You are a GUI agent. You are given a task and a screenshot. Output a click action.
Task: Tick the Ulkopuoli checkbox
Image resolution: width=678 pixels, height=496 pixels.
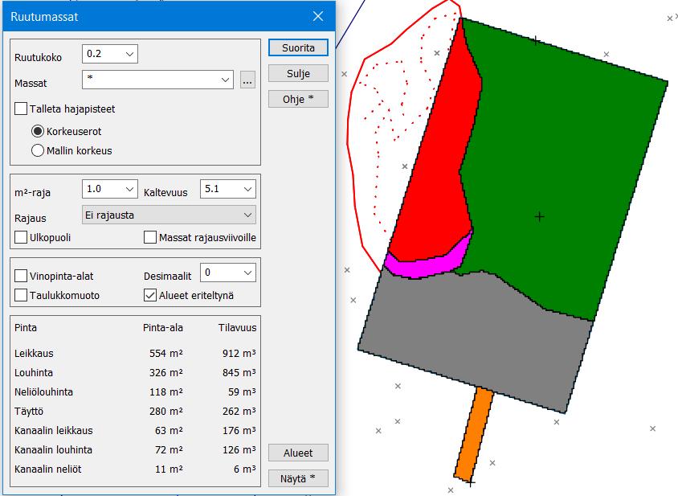click(21, 237)
